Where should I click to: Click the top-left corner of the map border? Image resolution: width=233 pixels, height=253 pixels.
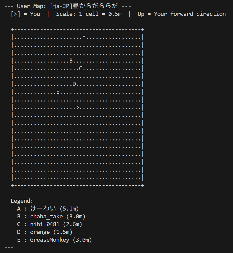(12, 29)
